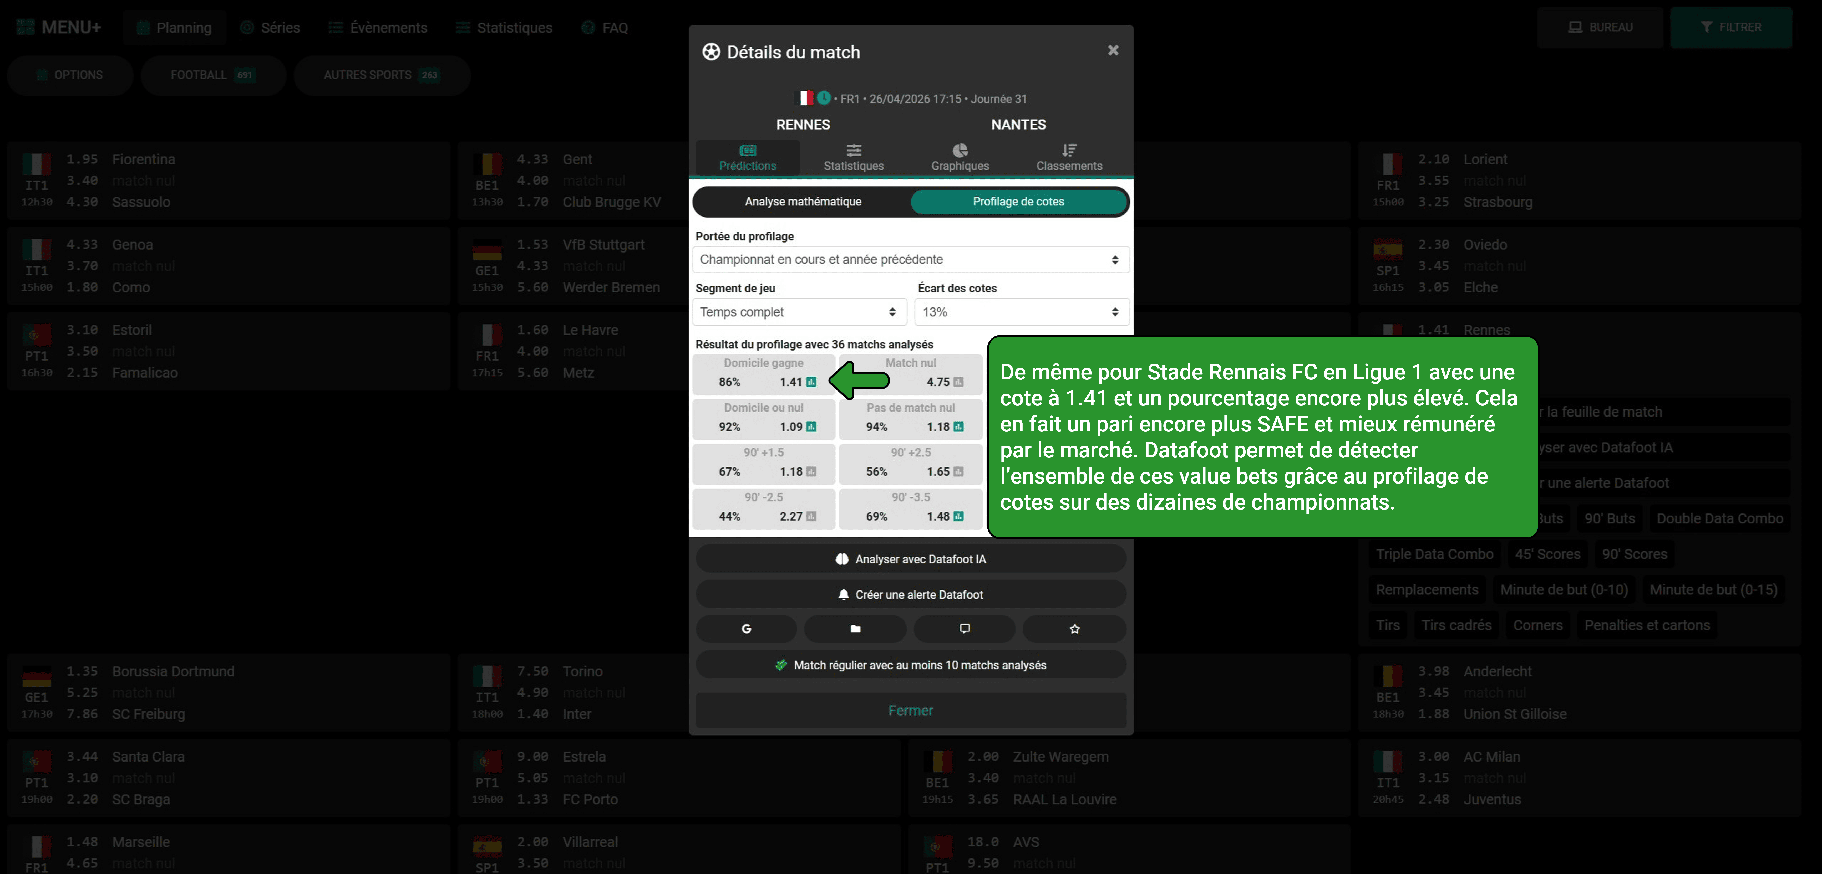Open Portée du profilage dropdown
Image resolution: width=1822 pixels, height=874 pixels.
tap(910, 259)
